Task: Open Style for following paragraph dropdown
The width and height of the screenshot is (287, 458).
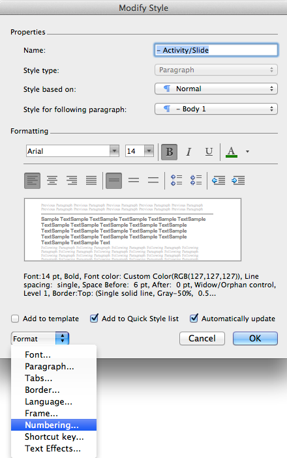Action: pyautogui.click(x=216, y=109)
